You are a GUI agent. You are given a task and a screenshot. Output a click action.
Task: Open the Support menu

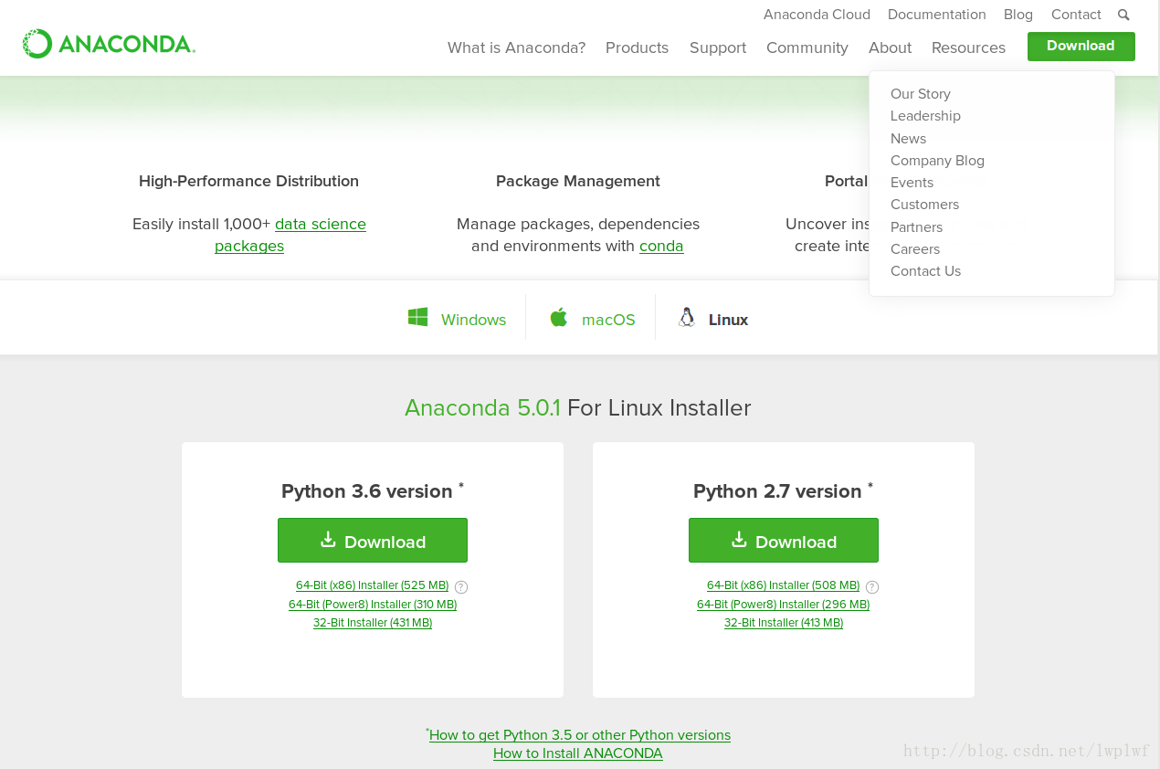point(718,47)
